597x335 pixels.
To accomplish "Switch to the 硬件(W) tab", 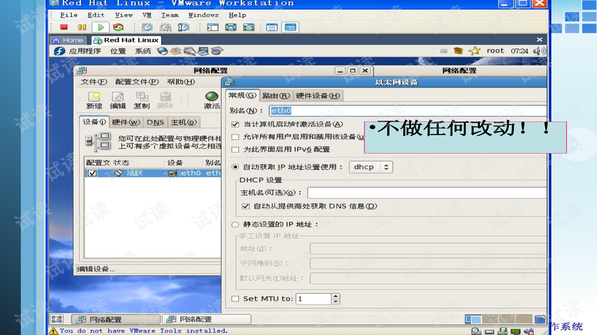I will pos(126,122).
